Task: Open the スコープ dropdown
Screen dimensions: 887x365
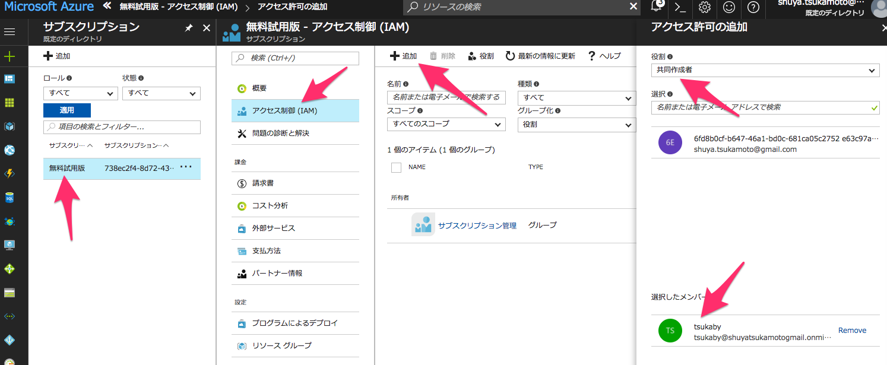Action: (x=446, y=124)
